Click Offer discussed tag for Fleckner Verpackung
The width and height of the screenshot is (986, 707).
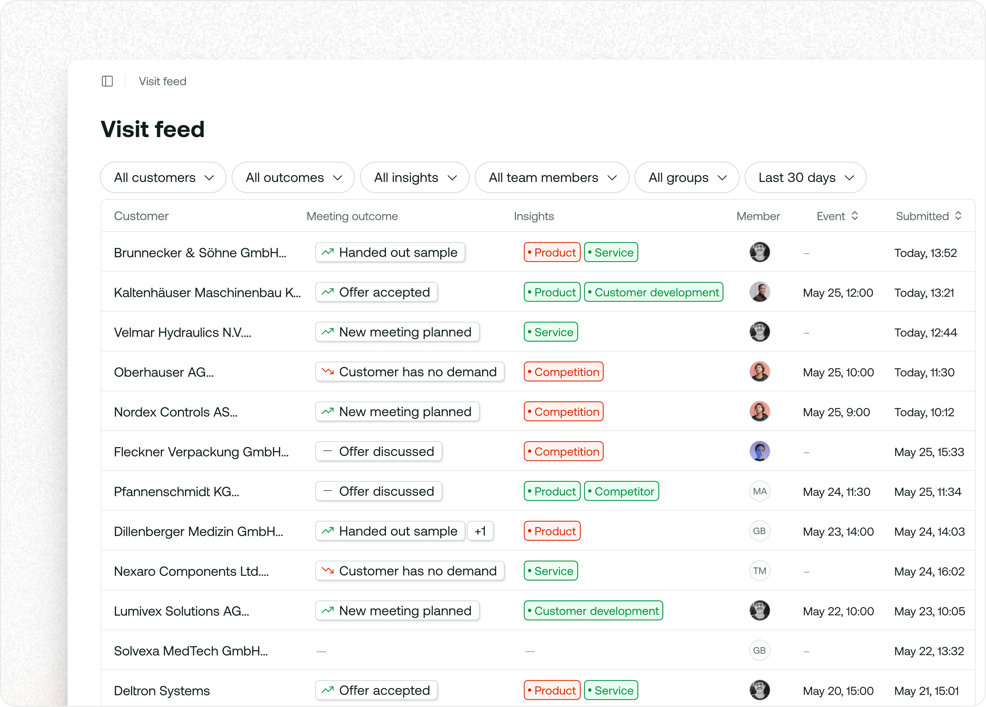378,451
